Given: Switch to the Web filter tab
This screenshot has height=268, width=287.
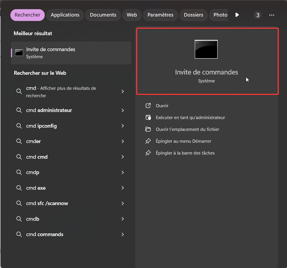Looking at the screenshot, I should [132, 15].
